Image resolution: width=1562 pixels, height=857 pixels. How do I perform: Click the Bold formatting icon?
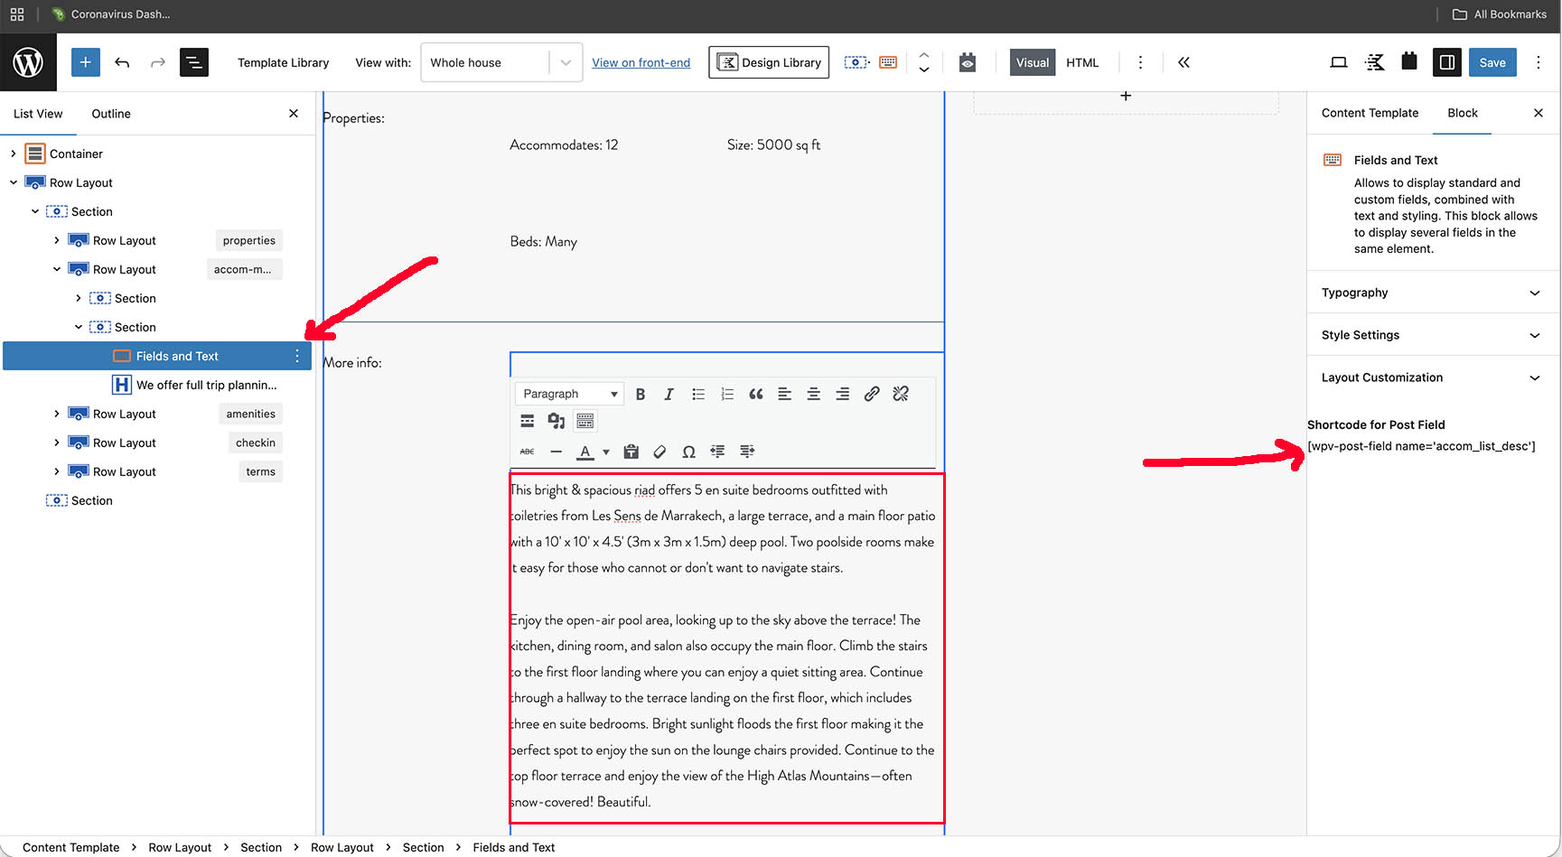641,394
